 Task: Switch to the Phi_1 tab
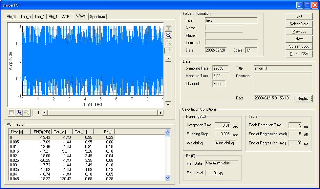pos(53,17)
